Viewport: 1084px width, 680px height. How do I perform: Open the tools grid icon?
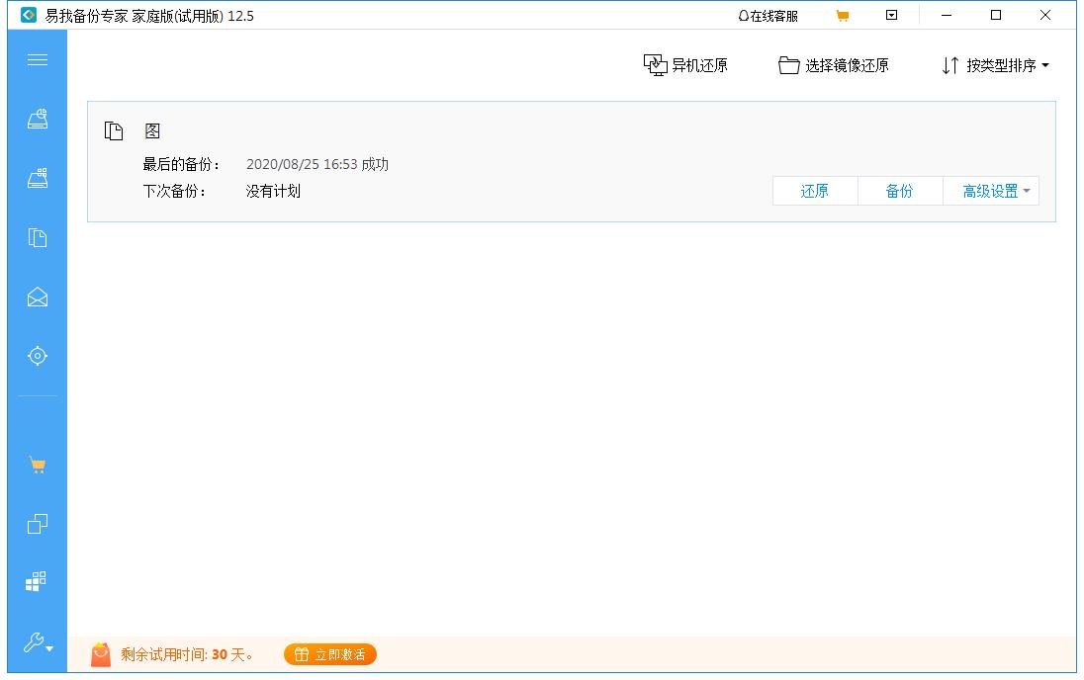37,581
